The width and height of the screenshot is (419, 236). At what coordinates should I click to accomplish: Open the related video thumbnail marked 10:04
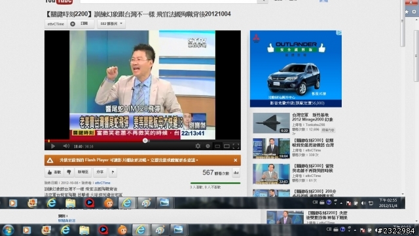(x=271, y=149)
